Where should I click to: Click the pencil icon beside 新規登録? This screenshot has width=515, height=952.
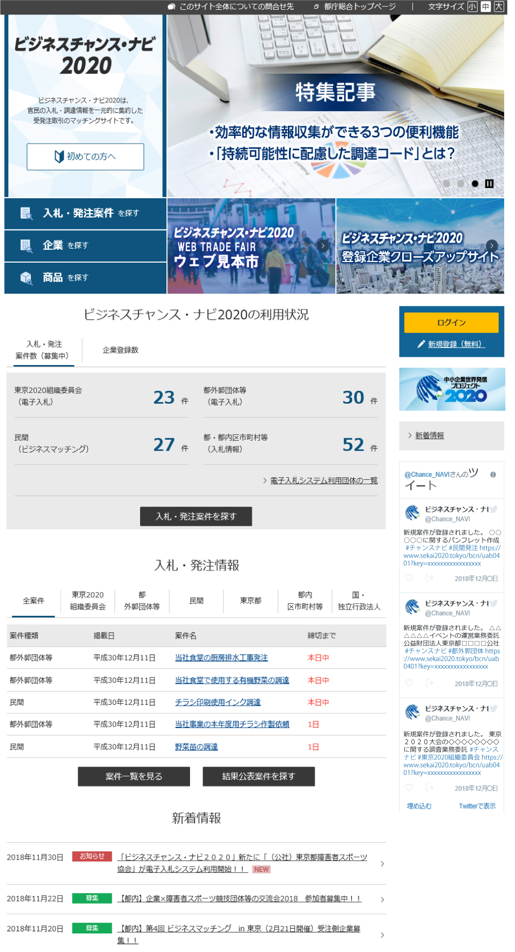pyautogui.click(x=421, y=344)
